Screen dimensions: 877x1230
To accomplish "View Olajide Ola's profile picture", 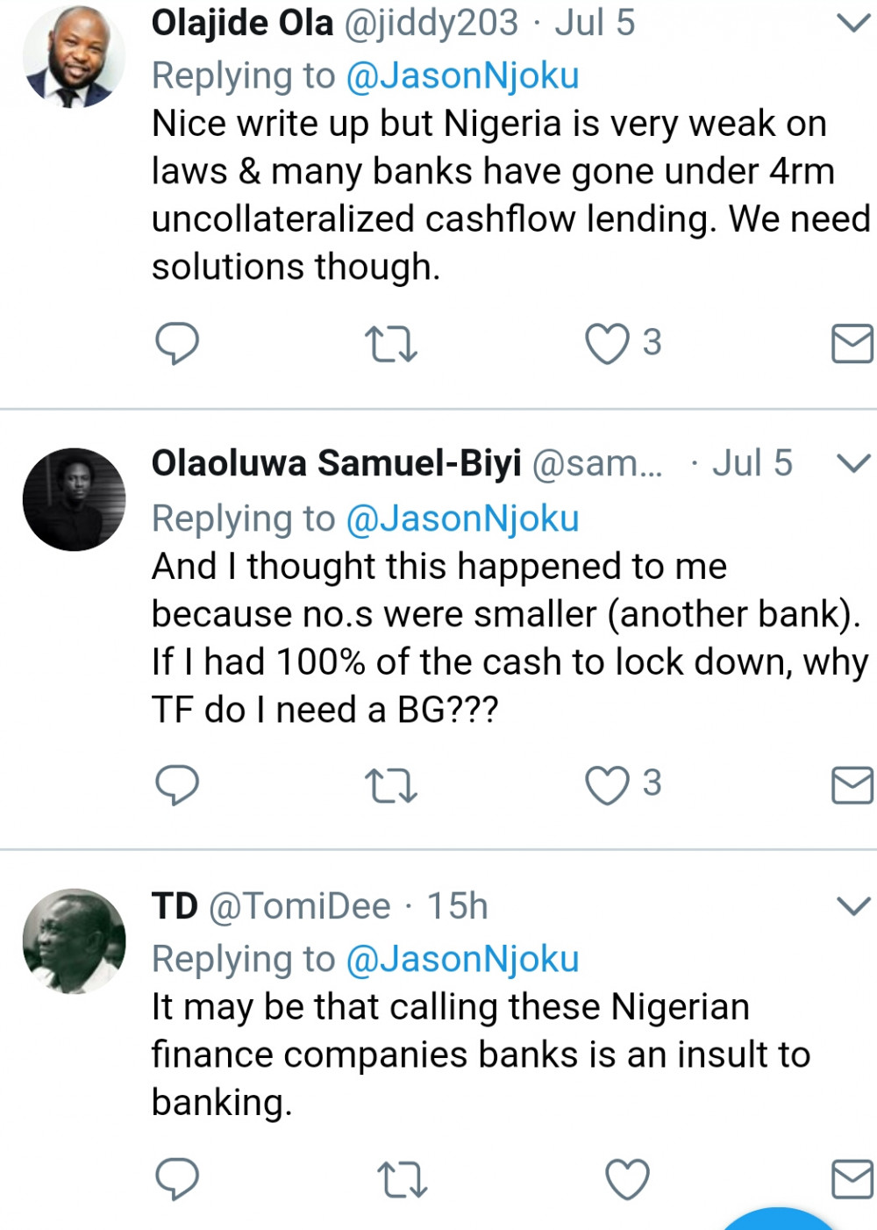I will [x=74, y=57].
